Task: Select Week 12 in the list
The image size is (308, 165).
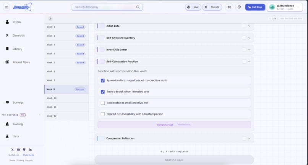Action: coord(66,116)
